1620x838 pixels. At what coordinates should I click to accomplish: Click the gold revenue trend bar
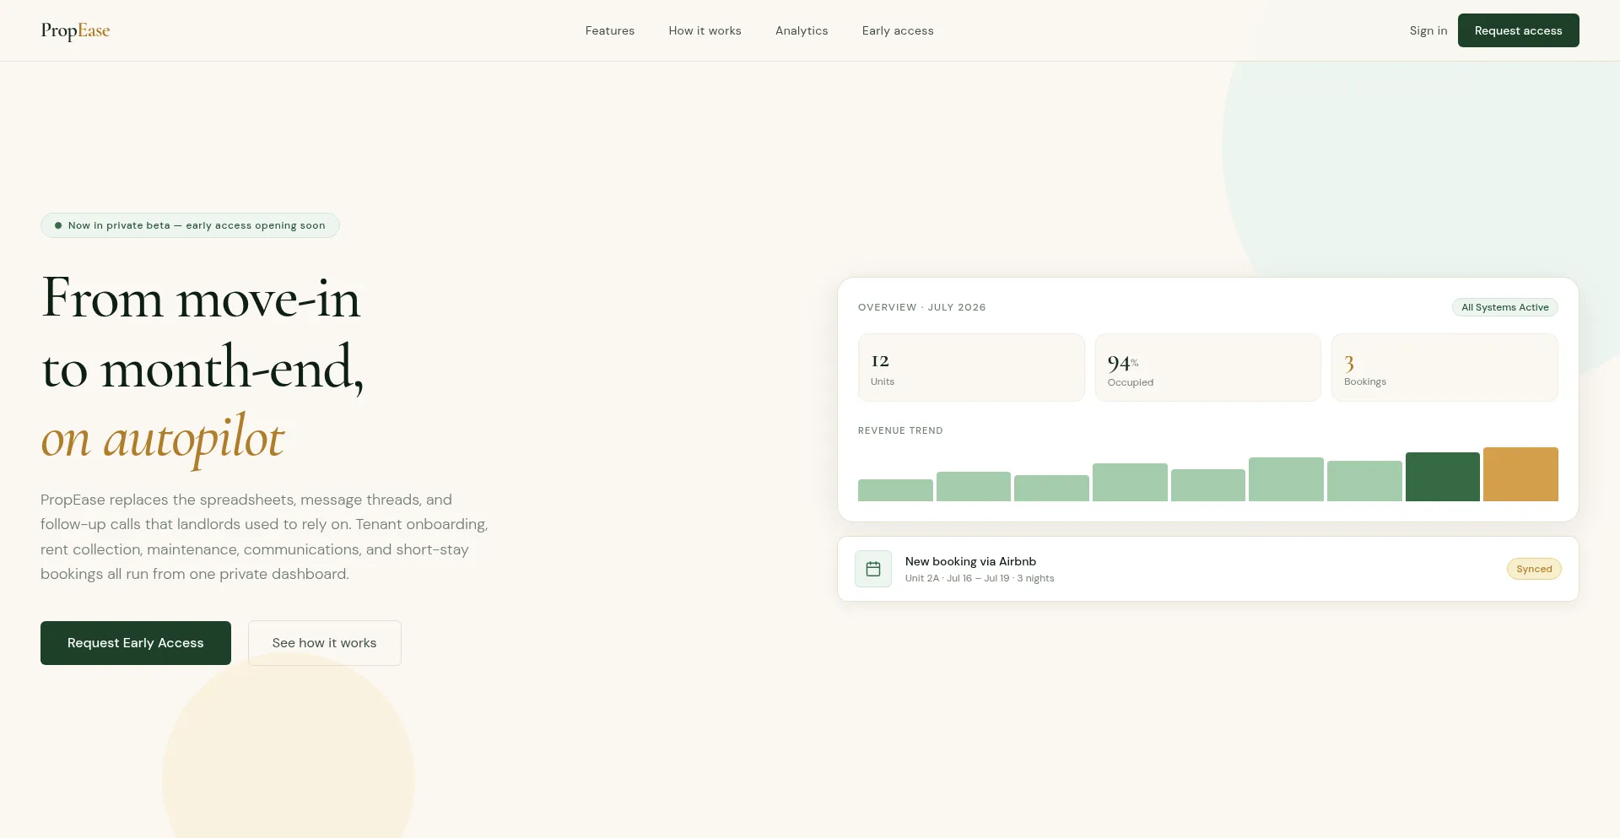(x=1520, y=474)
